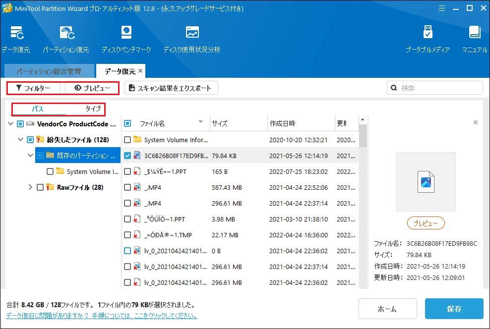Close the データ復元 tab

[140, 71]
